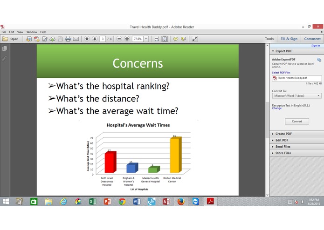Click the page number field showing 3
The height and width of the screenshot is (230, 324).
pos(103,39)
